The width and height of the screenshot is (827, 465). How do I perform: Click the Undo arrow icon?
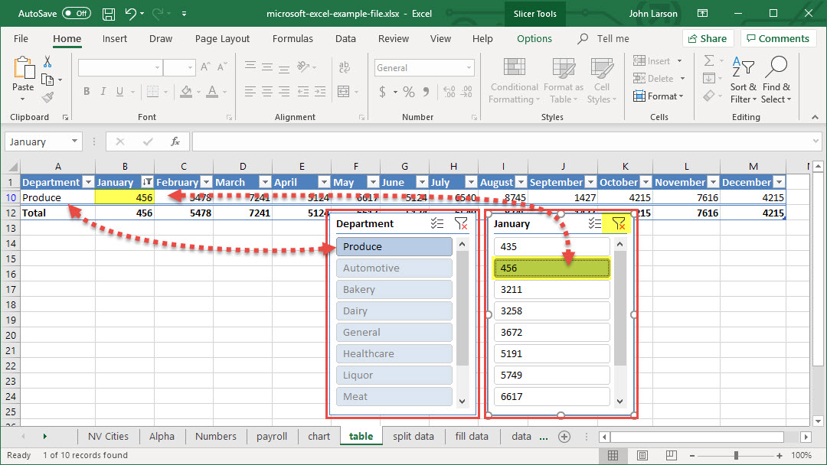coord(131,14)
